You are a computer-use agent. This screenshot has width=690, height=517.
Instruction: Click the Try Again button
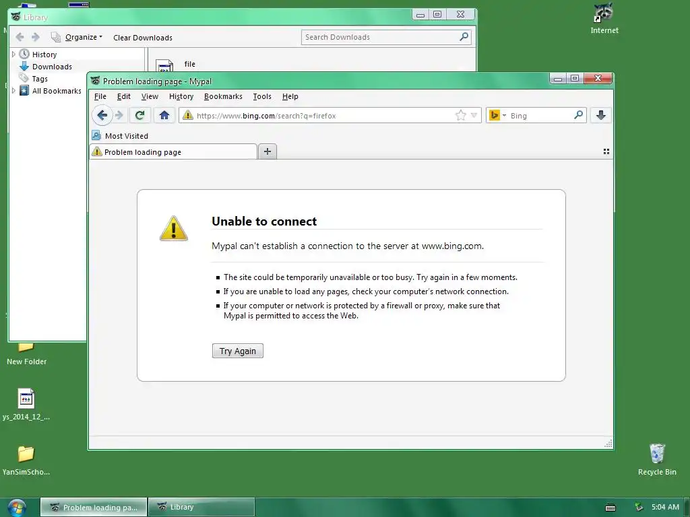pyautogui.click(x=238, y=351)
